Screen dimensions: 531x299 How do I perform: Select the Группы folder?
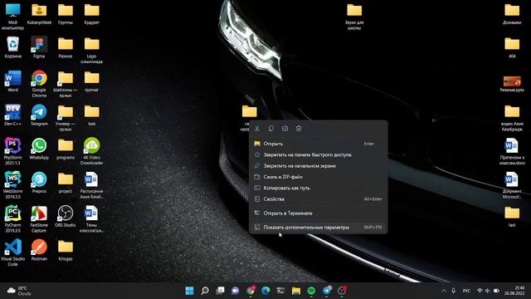click(66, 14)
